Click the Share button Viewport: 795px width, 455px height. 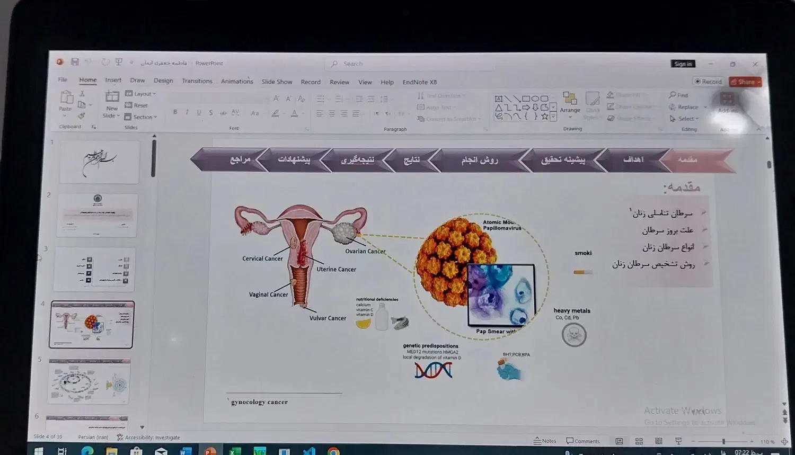click(745, 82)
